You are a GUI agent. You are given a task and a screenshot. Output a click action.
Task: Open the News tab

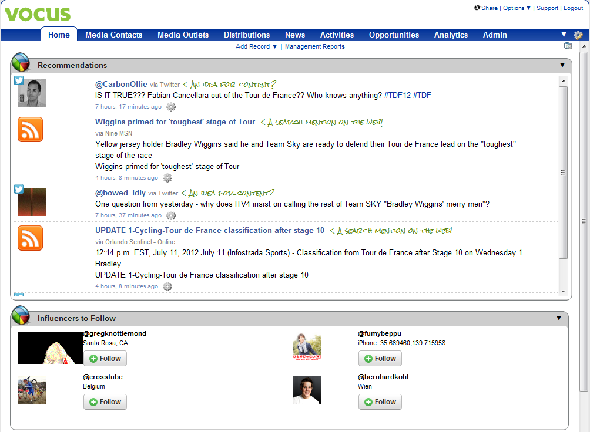point(295,35)
